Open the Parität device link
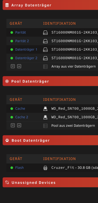Screen dimensions: 98x203 click(20, 32)
